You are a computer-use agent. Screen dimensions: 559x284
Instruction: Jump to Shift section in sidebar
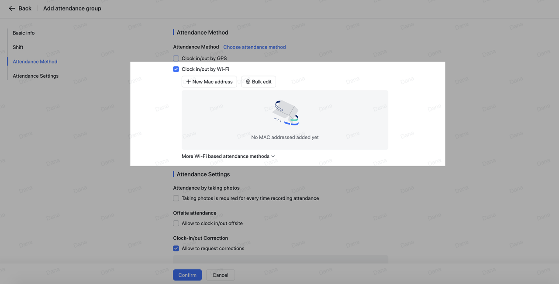[x=18, y=47]
